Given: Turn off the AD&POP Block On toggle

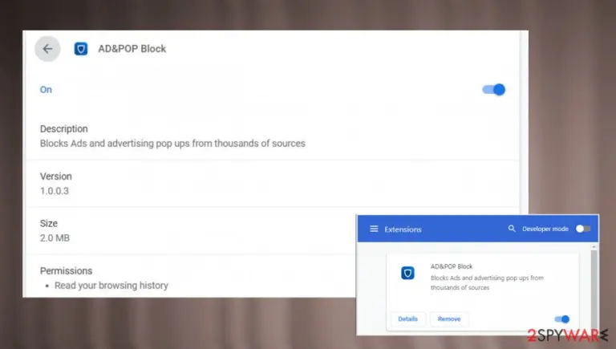Looking at the screenshot, I should click(494, 90).
